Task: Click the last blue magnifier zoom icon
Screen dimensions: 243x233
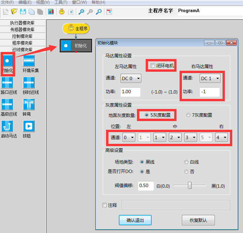Action: point(99,12)
